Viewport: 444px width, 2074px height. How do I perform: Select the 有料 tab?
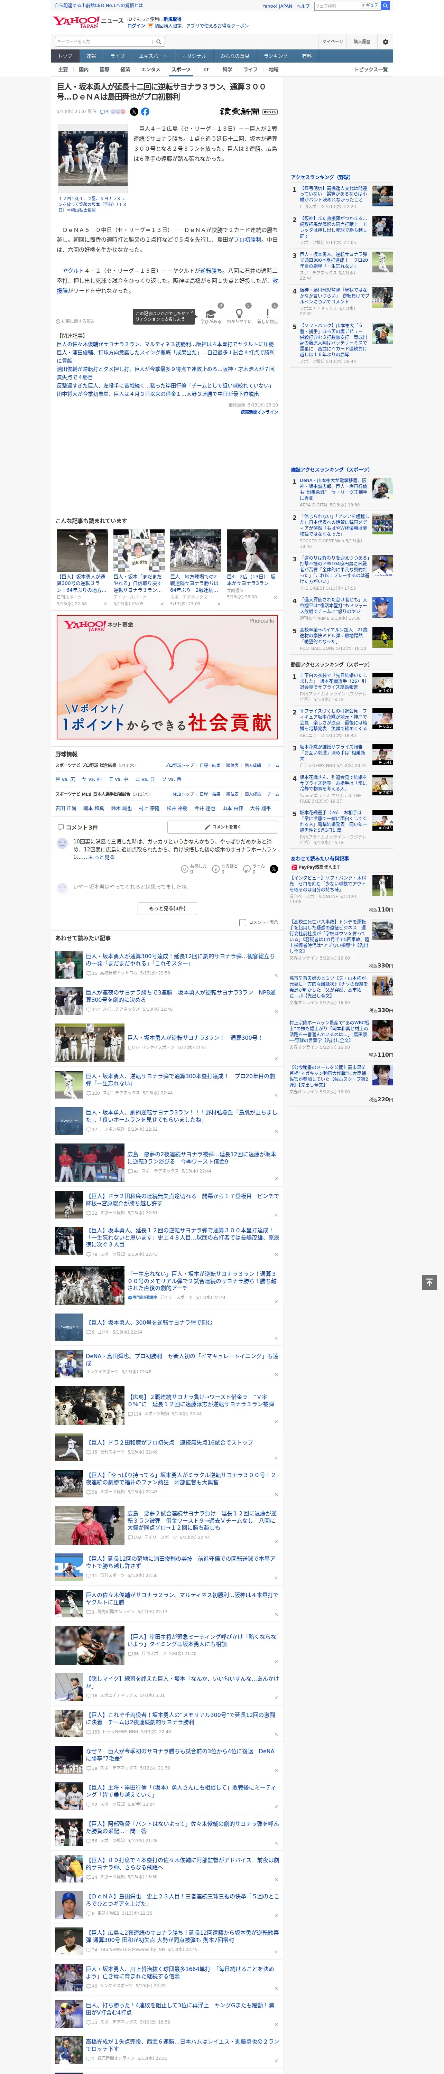tap(306, 56)
